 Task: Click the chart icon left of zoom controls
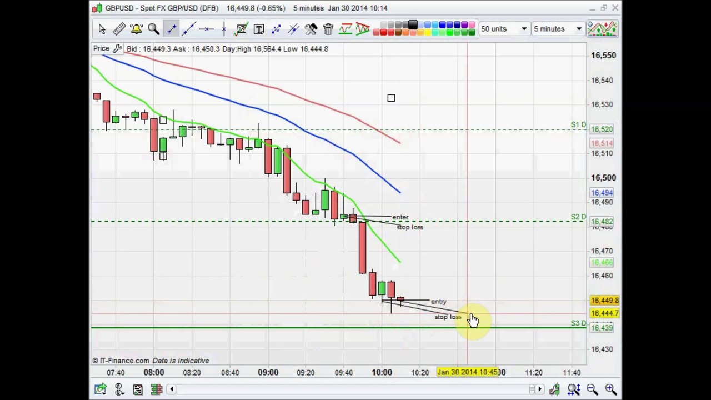[554, 389]
